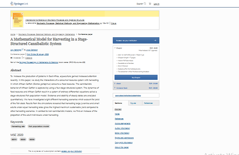This screenshot has width=239, height=155.
Task: Switch to the Figures tab
Action: 133,103
